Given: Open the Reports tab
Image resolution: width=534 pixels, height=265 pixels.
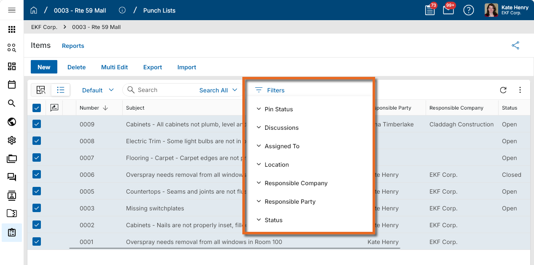Looking at the screenshot, I should (73, 46).
